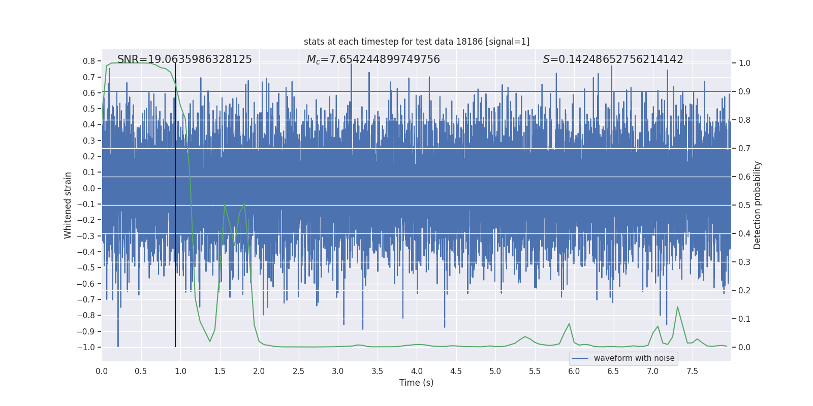Viewport: 813px width, 406px height.
Task: Click the 'Time (s)' x-axis label
Action: (417, 383)
